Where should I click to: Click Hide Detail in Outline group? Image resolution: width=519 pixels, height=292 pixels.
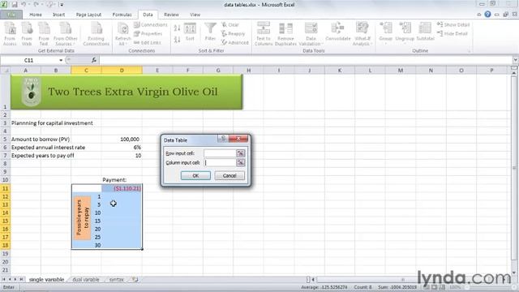453,34
